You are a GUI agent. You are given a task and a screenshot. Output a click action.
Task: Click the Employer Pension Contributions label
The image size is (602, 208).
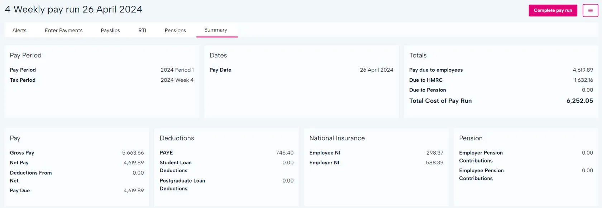(481, 157)
